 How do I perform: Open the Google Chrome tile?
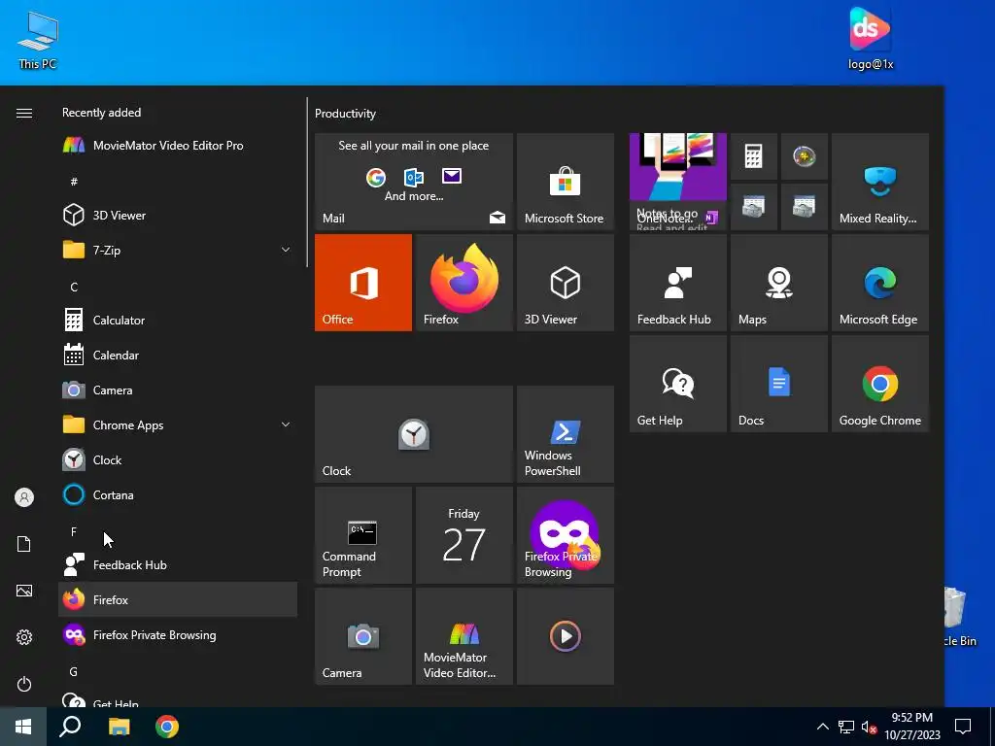(x=880, y=384)
